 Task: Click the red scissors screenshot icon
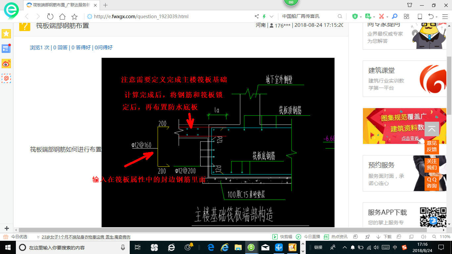pyautogui.click(x=382, y=16)
